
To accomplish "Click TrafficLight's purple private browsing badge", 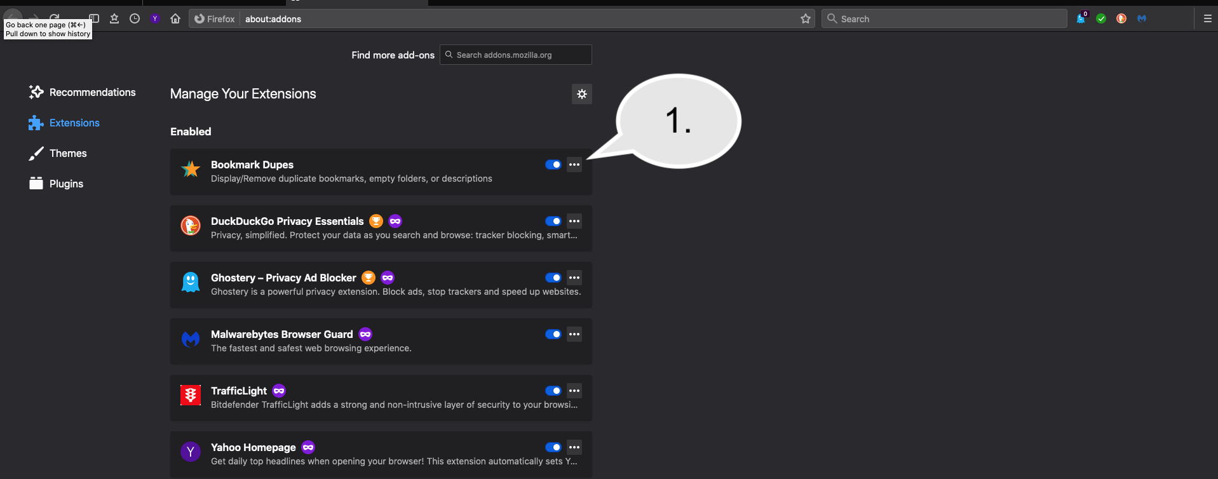I will click(279, 391).
